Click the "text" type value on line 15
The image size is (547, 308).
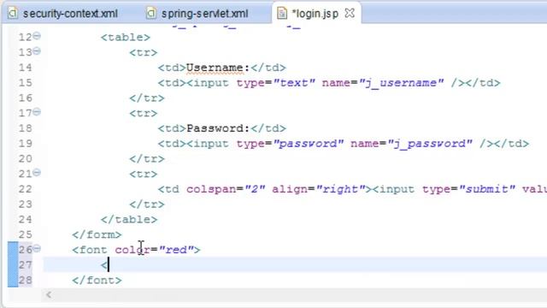pos(294,83)
